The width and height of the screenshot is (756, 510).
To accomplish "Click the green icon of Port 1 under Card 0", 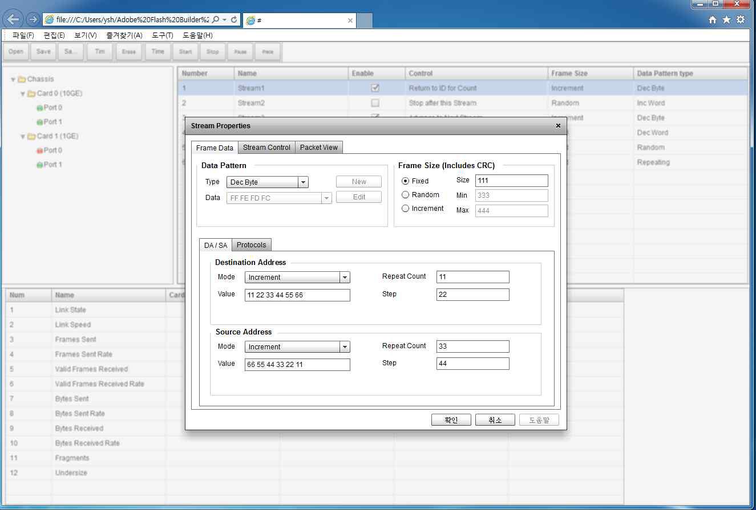I will pos(39,122).
